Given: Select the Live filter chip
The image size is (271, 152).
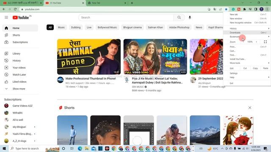Looking at the screenshot, I should pos(89,27).
